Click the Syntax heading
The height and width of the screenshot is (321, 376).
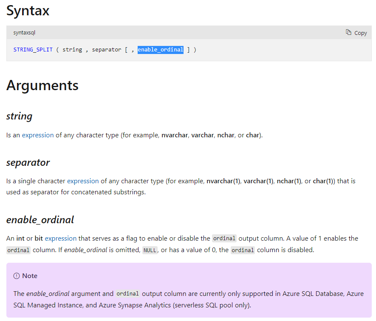coord(28,11)
